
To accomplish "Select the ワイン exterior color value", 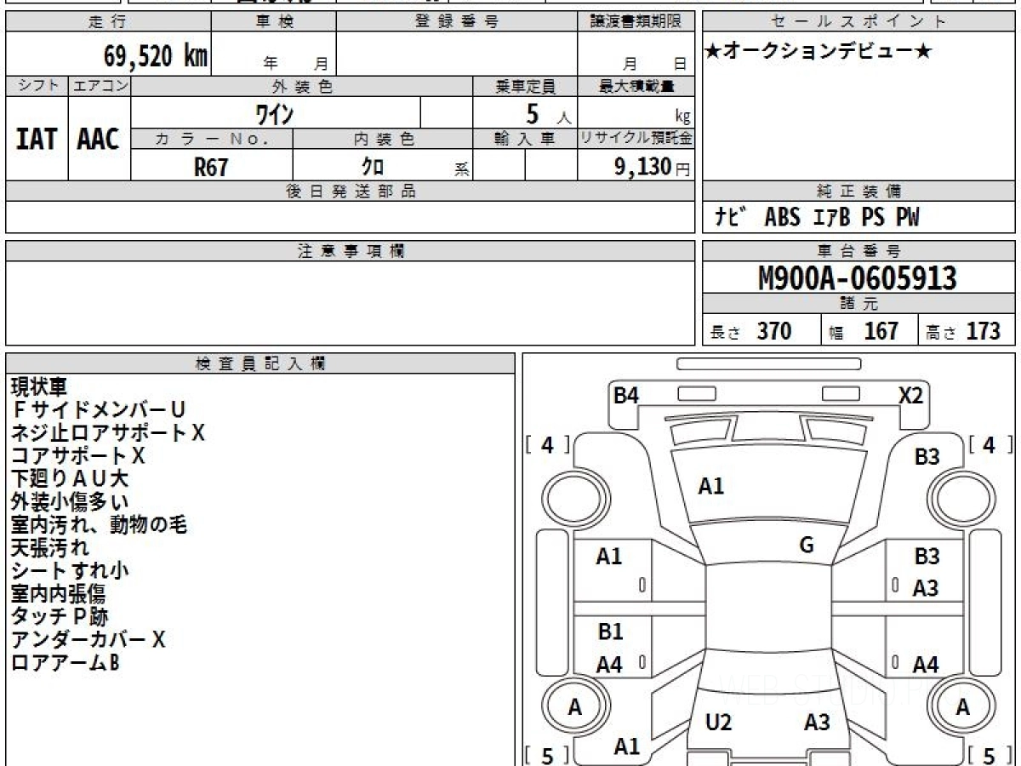I will (x=274, y=112).
